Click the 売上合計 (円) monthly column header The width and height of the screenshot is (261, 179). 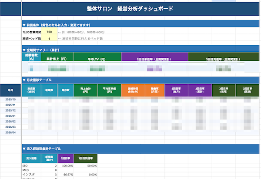(x=85, y=89)
